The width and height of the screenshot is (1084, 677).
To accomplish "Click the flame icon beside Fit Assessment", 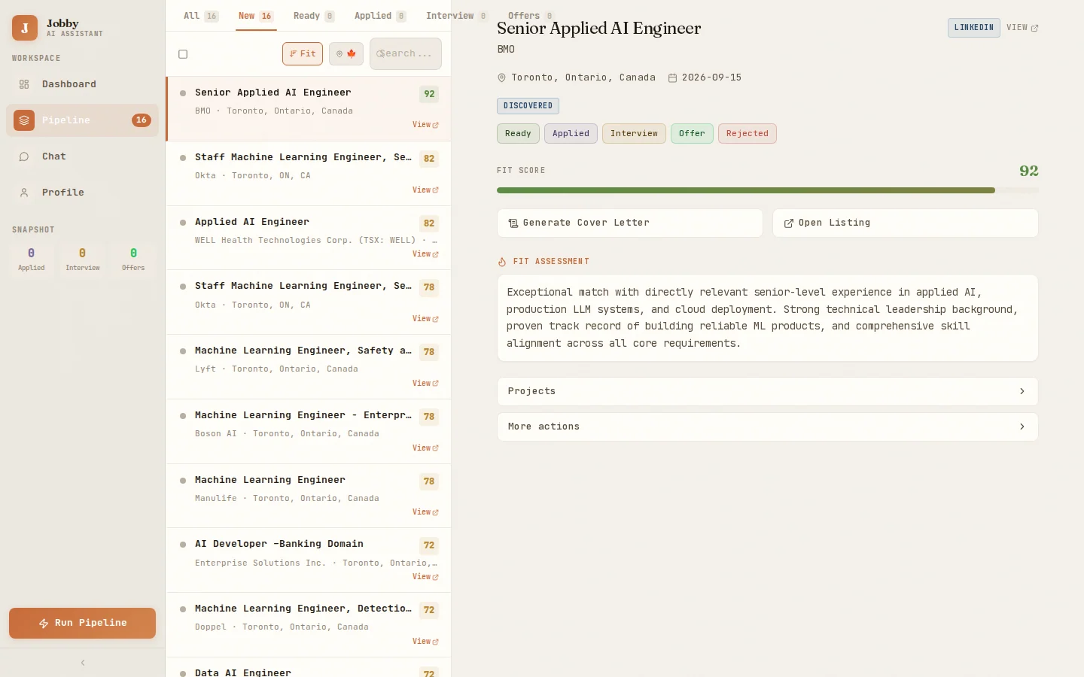I will 502,262.
